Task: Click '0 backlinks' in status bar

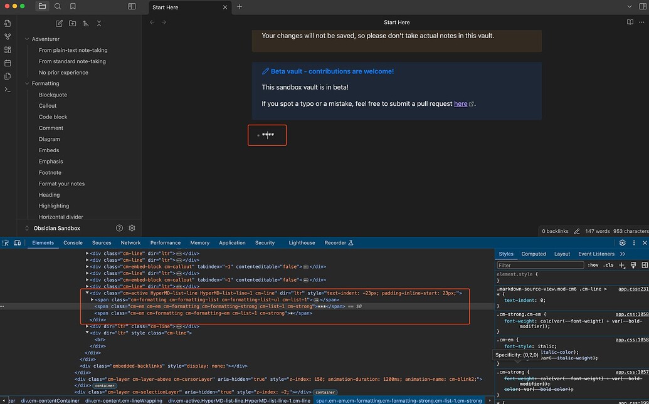Action: pos(555,231)
